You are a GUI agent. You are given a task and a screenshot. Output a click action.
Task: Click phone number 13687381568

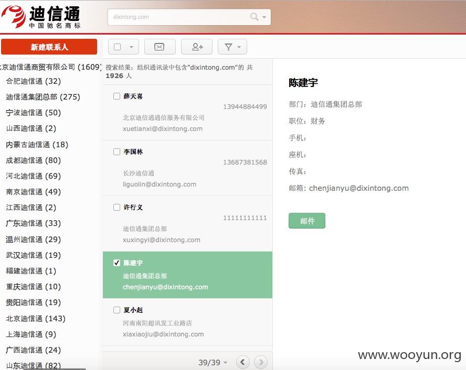(x=245, y=162)
